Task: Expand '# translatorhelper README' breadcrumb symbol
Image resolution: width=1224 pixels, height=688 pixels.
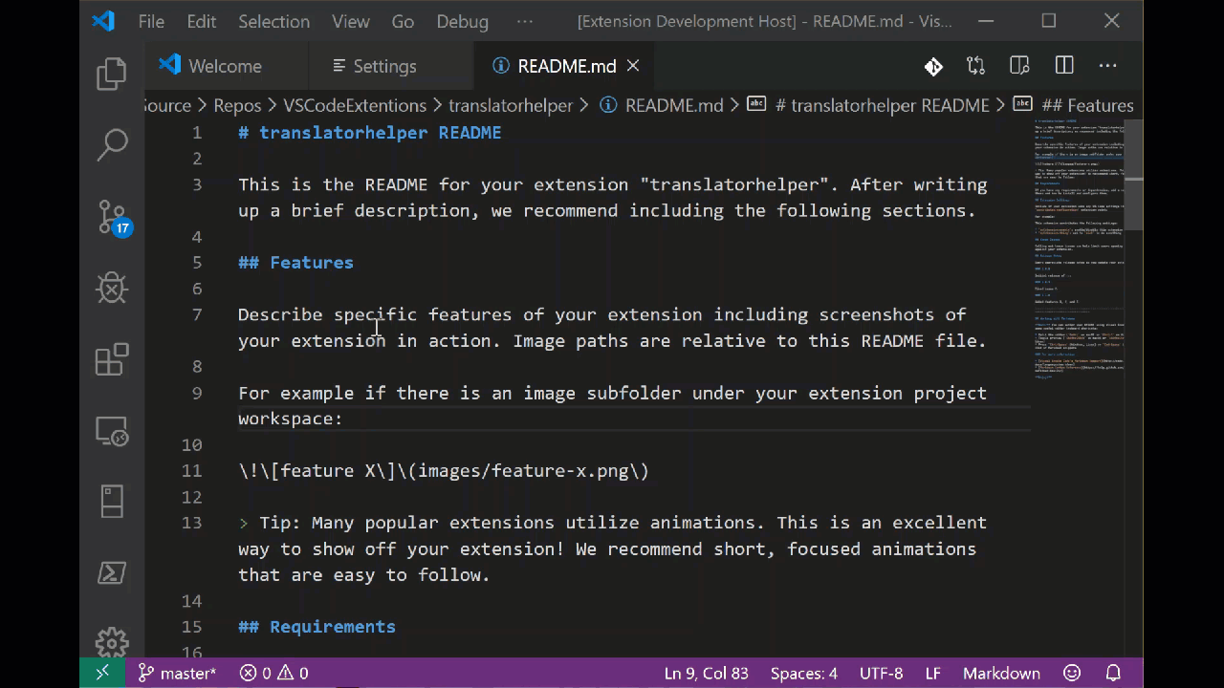Action: pos(868,105)
